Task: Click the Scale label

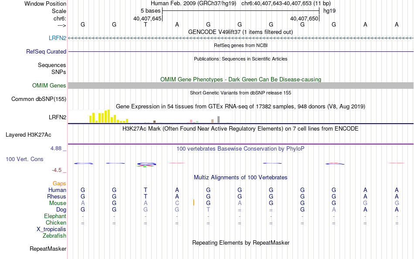Action: pyautogui.click(x=59, y=11)
